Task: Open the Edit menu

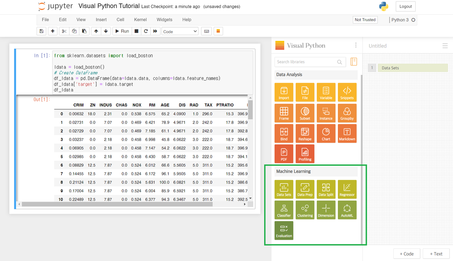Action: click(63, 20)
